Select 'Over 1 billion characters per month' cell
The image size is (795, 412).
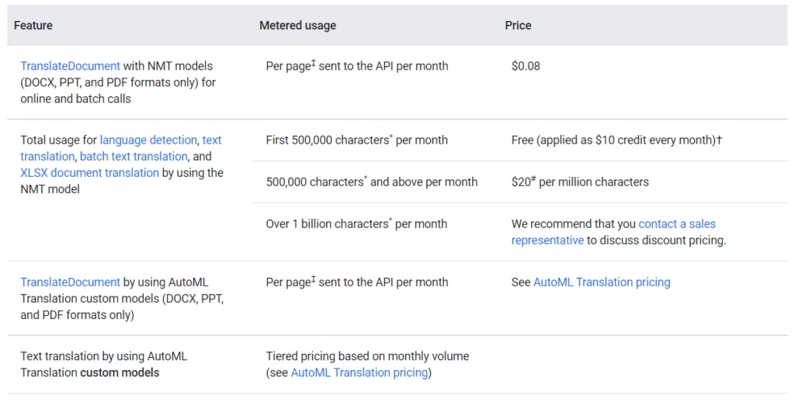pyautogui.click(x=356, y=224)
